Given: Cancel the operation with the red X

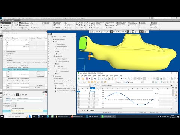Looking at the screenshot, I should tap(46, 94).
